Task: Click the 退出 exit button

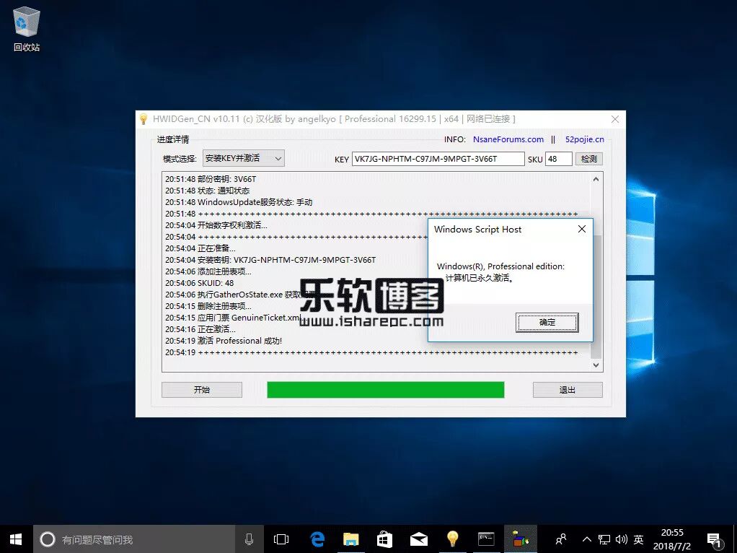Action: pos(568,390)
